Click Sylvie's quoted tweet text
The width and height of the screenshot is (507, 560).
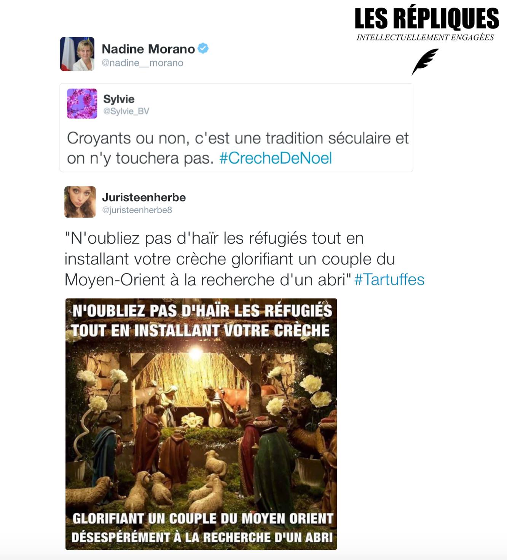(x=238, y=148)
